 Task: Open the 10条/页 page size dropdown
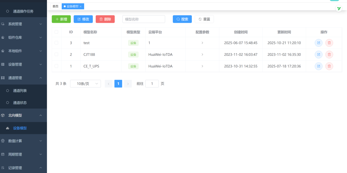(85, 84)
